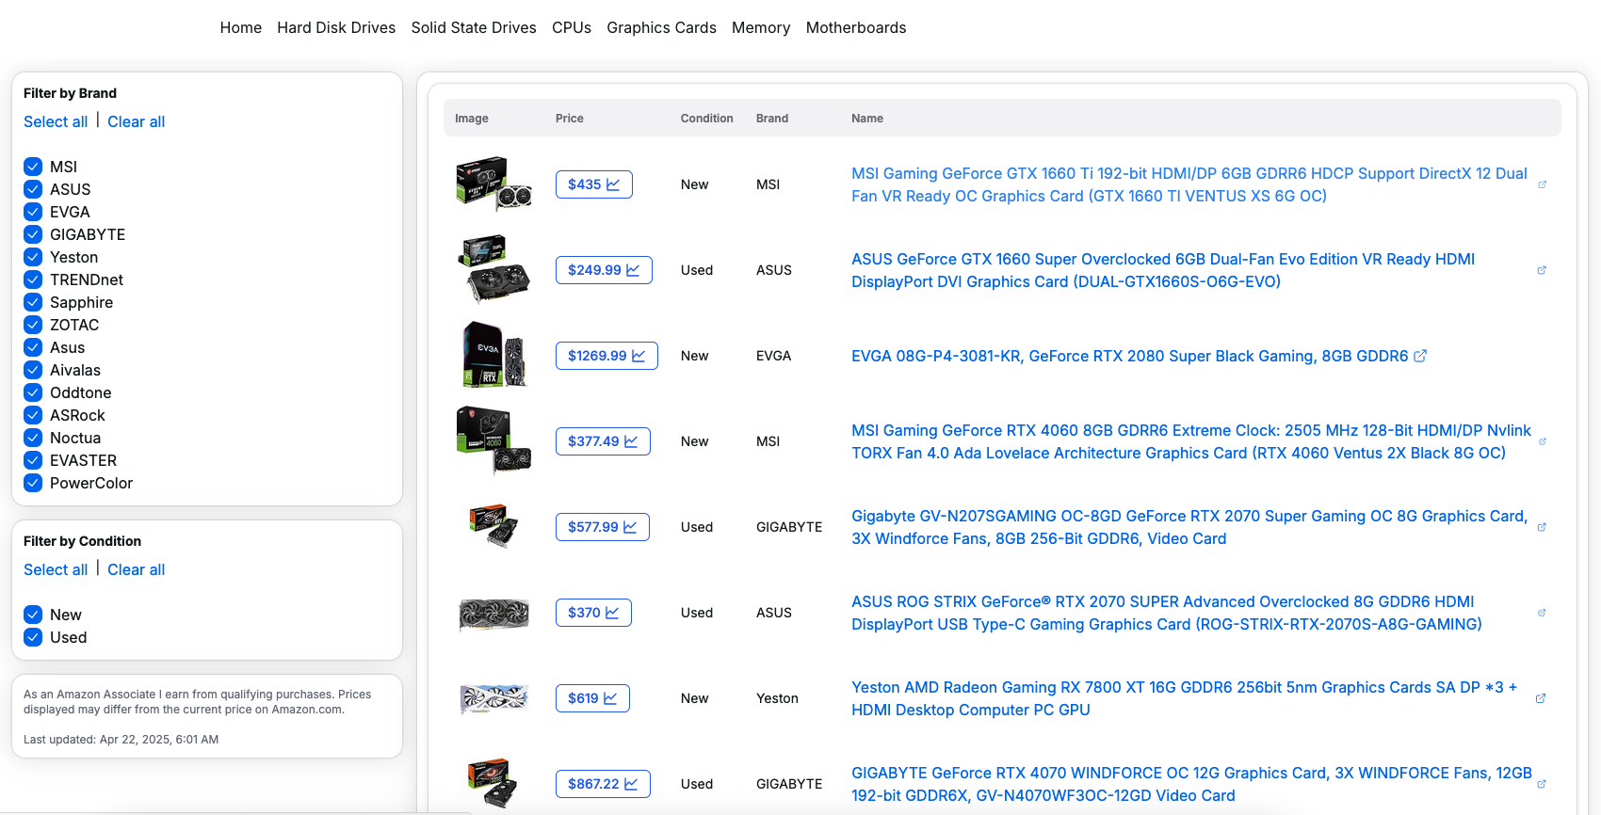Open ASUS ROG STRIX RTX 2070 SUPER link
Image resolution: width=1601 pixels, height=815 pixels.
[1167, 613]
